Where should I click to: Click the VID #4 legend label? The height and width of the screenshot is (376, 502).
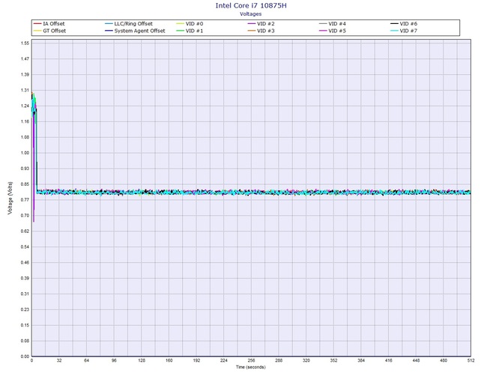pyautogui.click(x=337, y=24)
